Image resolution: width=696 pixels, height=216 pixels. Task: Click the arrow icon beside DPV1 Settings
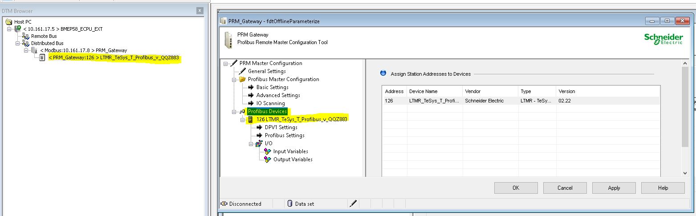[x=260, y=127]
